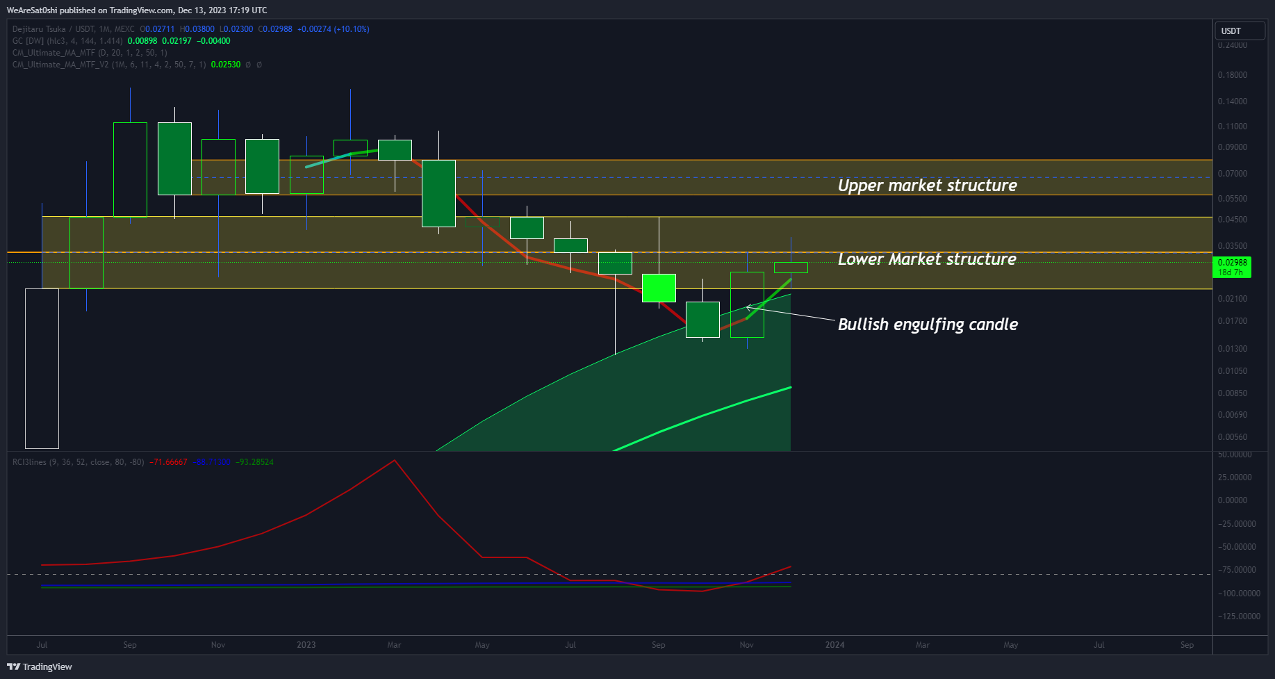Select the CM_Ultimate_MA_MTF (D, 20...) indicator legend

(90, 53)
